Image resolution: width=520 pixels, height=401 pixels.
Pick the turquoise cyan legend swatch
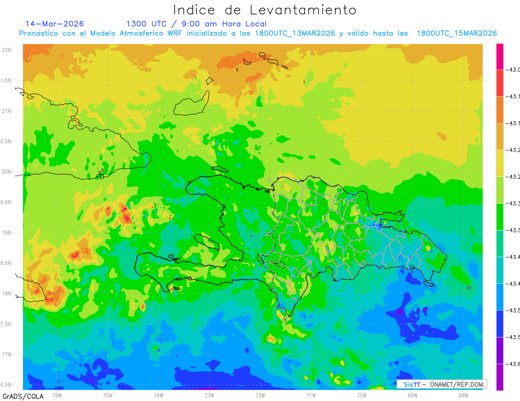pyautogui.click(x=500, y=270)
